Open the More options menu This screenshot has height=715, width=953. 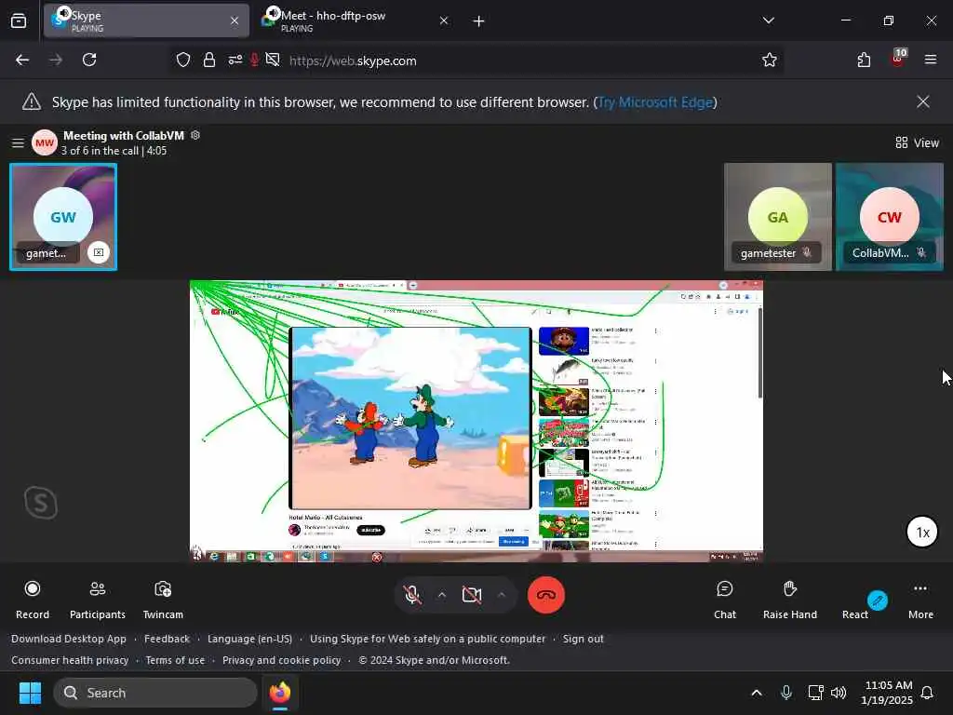coord(920,600)
